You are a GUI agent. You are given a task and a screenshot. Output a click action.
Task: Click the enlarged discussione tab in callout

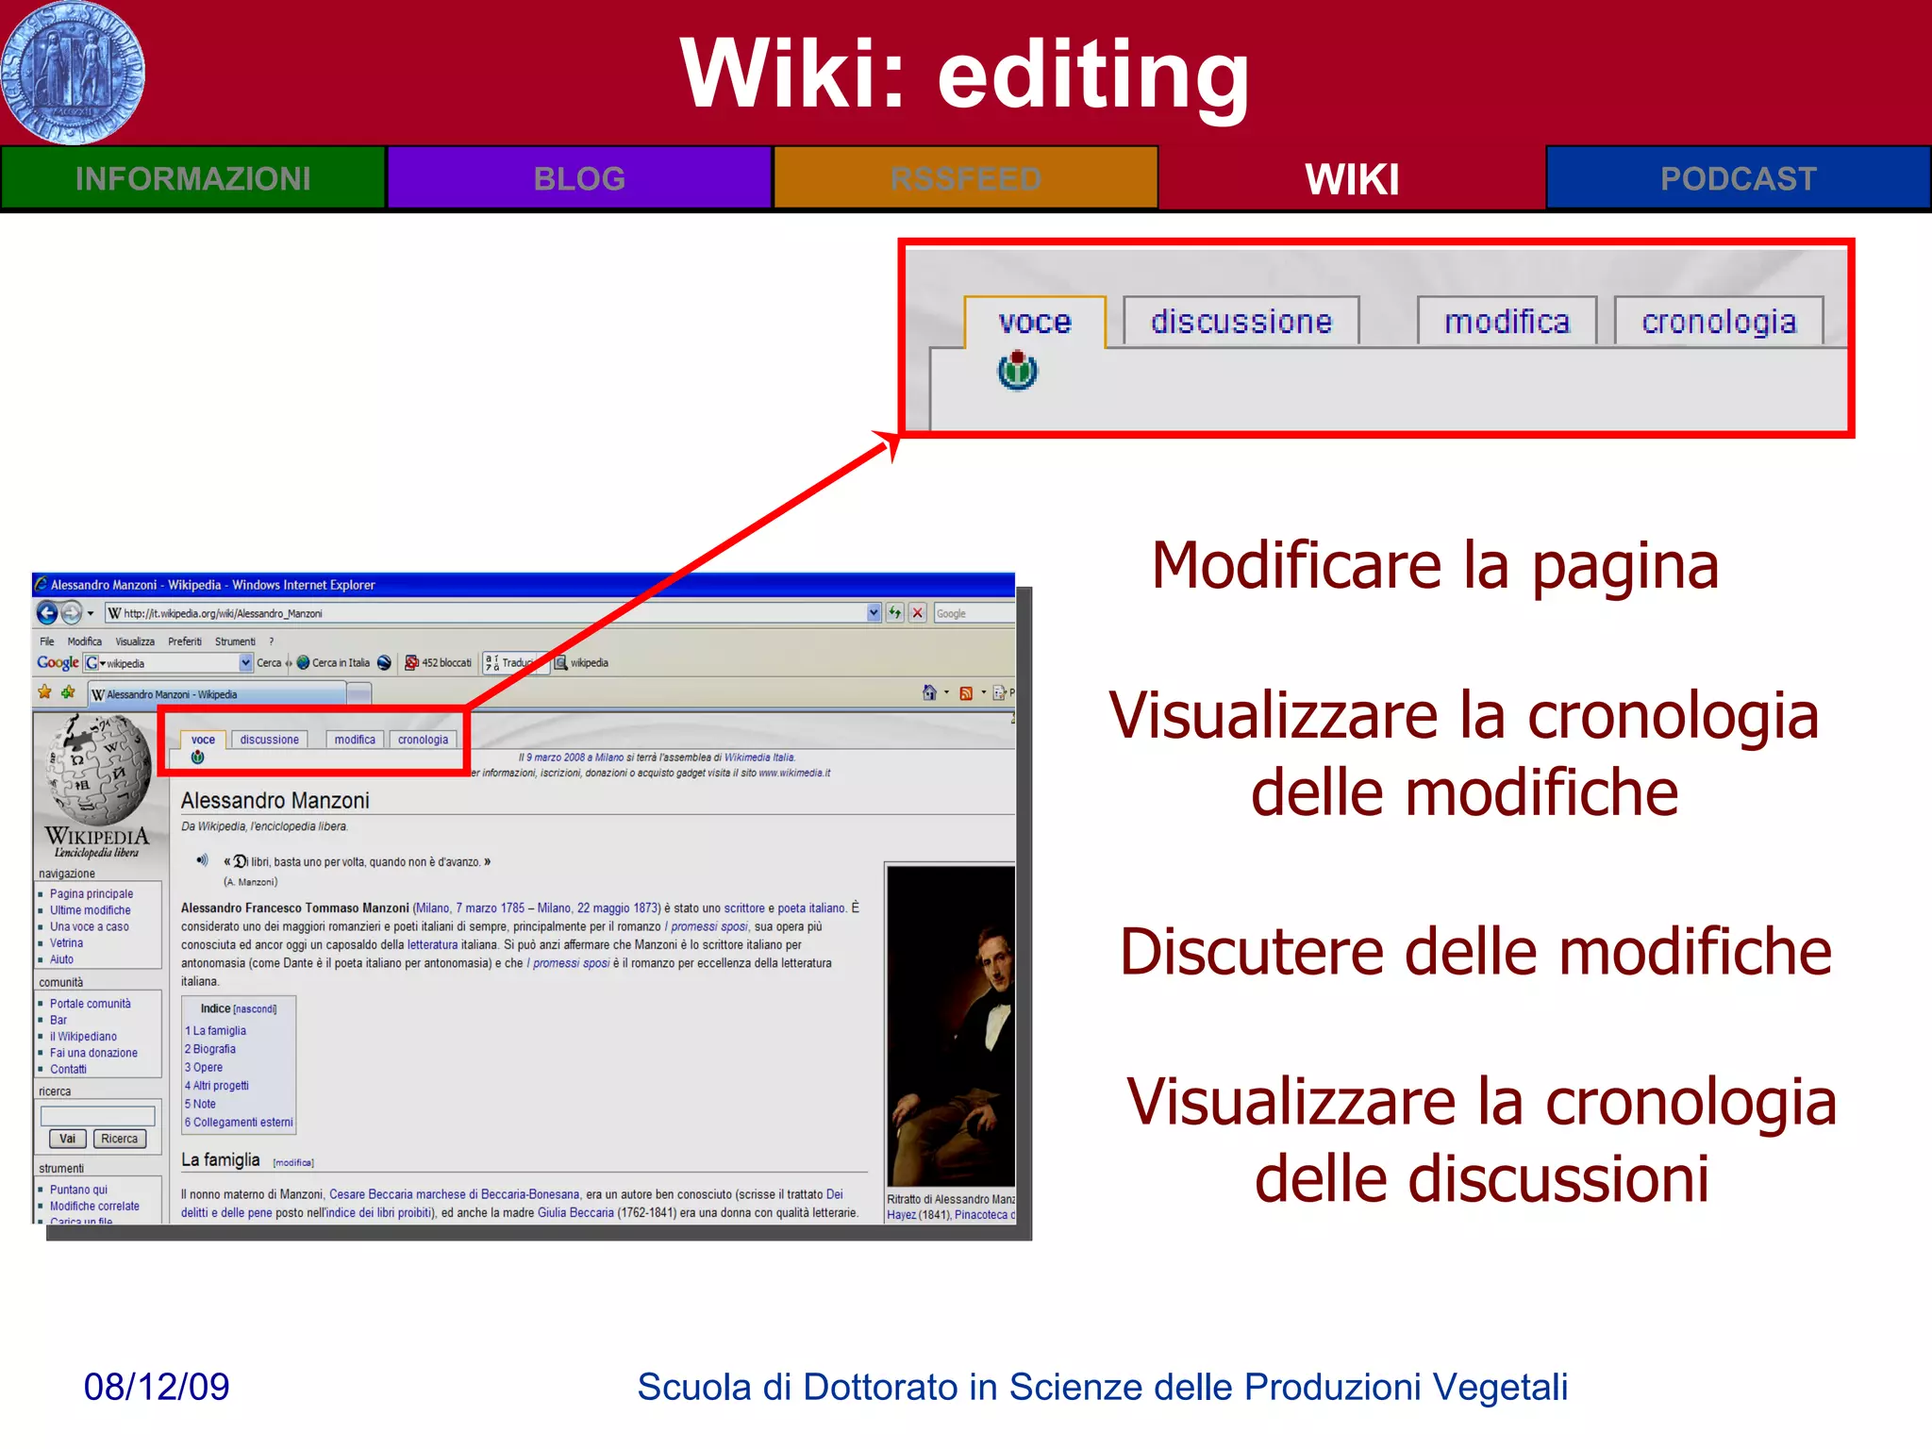pyautogui.click(x=1241, y=322)
